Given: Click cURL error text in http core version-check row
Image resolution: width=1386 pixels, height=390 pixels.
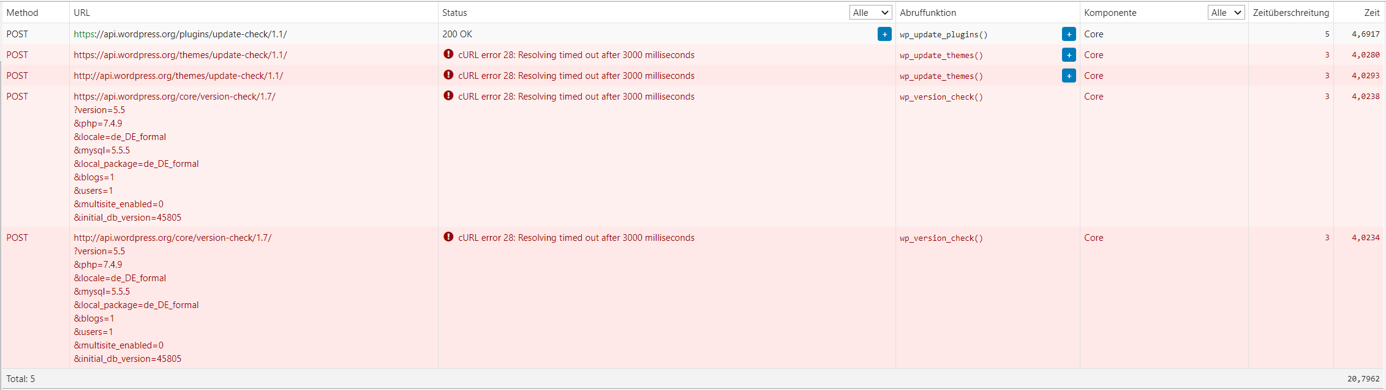Looking at the screenshot, I should pyautogui.click(x=576, y=238).
